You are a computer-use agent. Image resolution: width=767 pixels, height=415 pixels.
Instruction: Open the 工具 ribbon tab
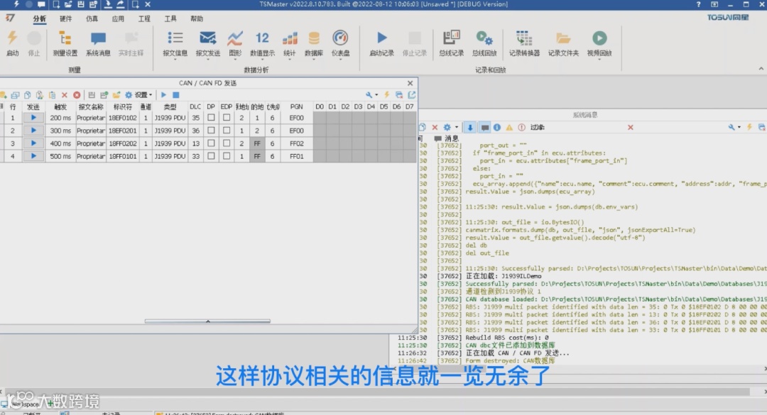pyautogui.click(x=170, y=18)
